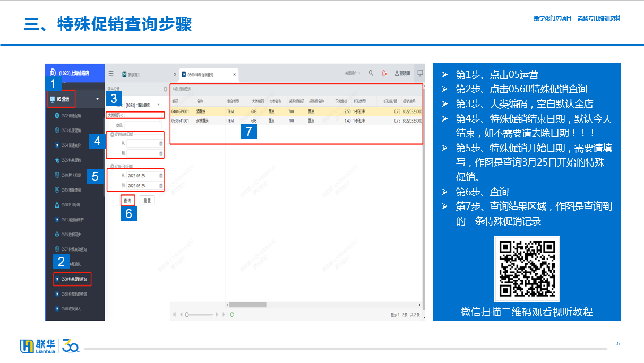Click start date 从 field 2022-03-25
The height and width of the screenshot is (363, 644).
142,175
